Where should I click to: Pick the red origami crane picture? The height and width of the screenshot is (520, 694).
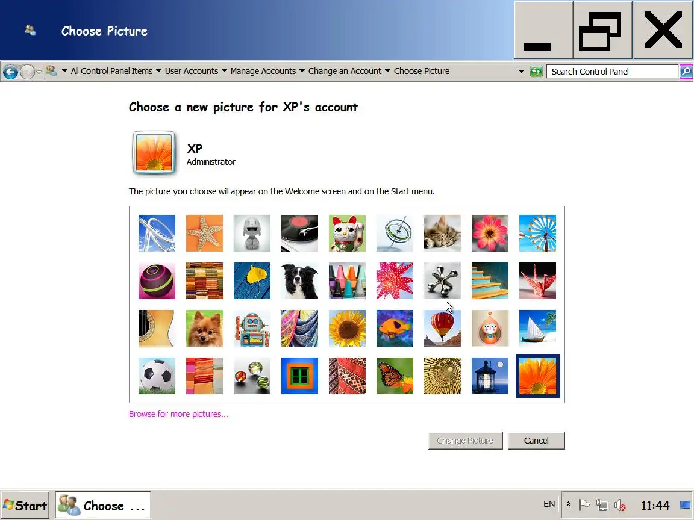pyautogui.click(x=537, y=281)
